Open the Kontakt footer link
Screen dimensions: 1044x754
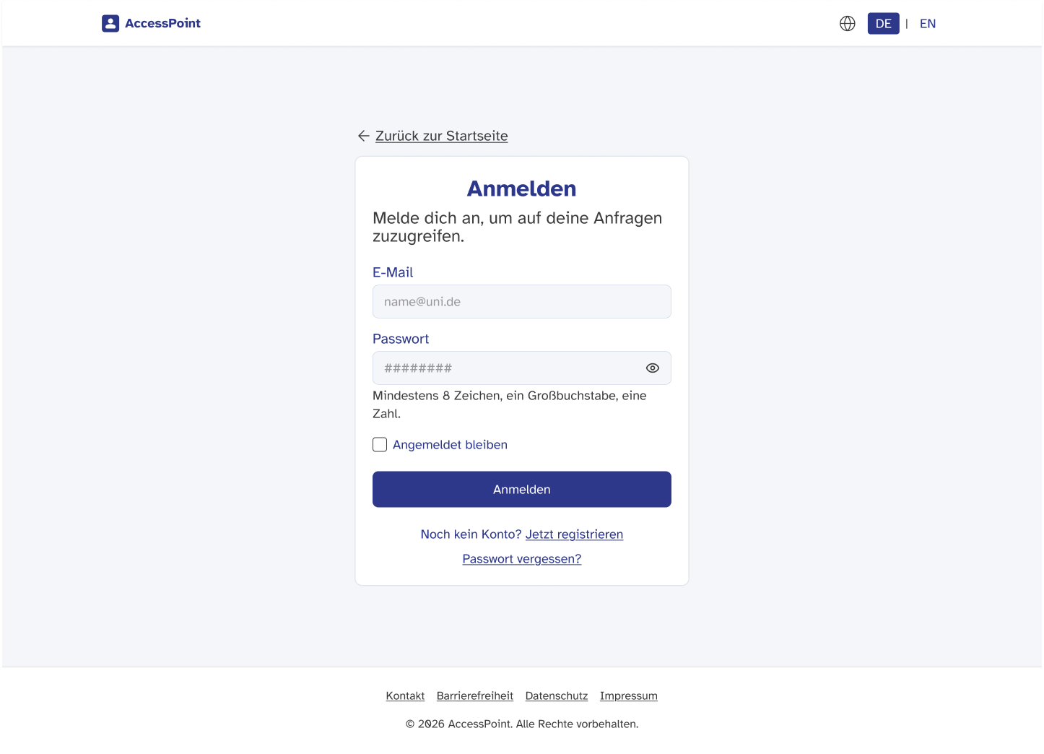(405, 696)
